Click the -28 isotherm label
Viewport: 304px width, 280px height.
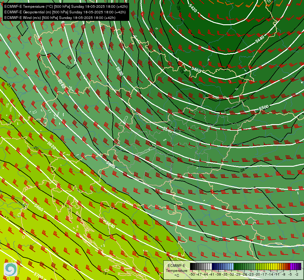[181, 71]
